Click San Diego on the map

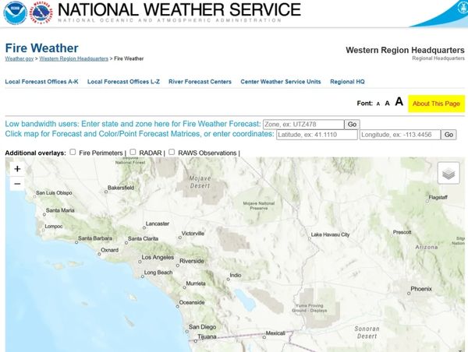point(202,327)
